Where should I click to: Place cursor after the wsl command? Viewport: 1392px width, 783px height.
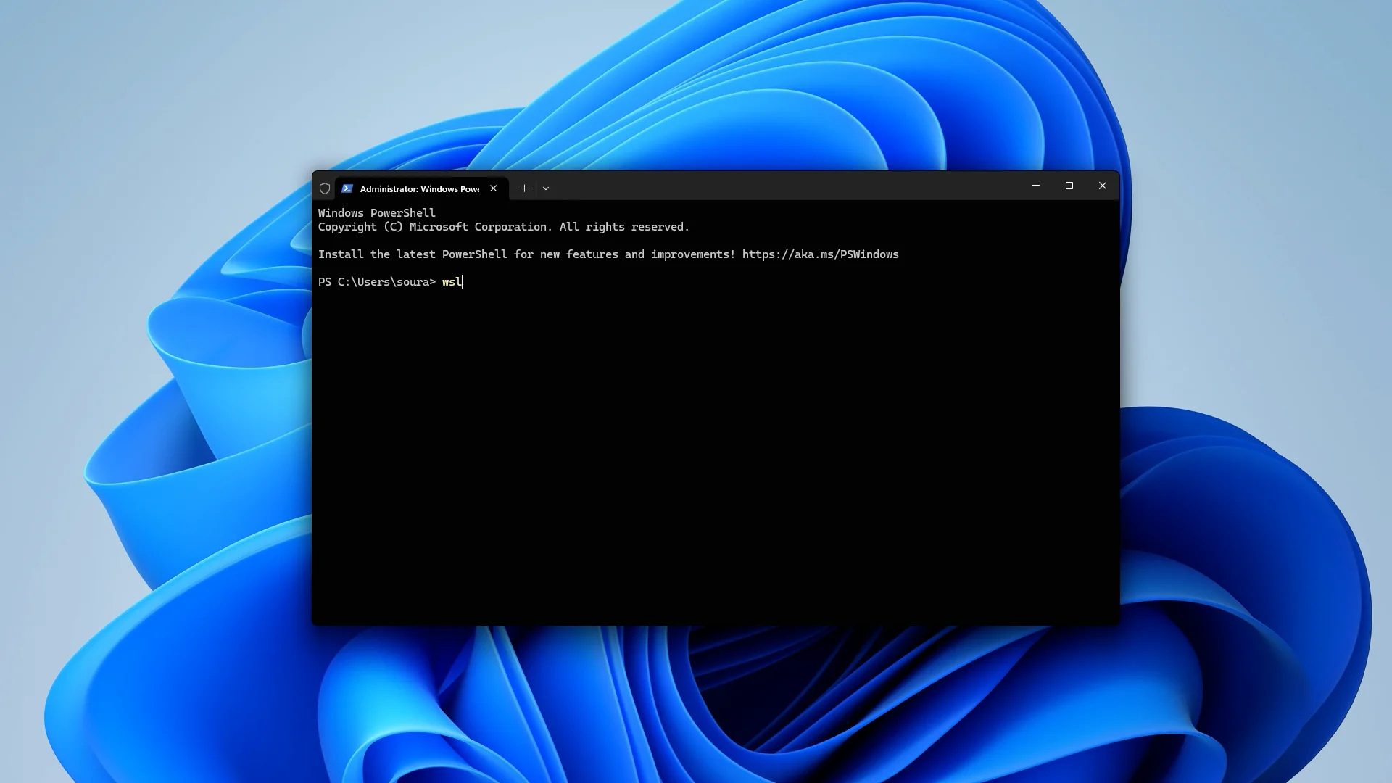[x=463, y=282]
